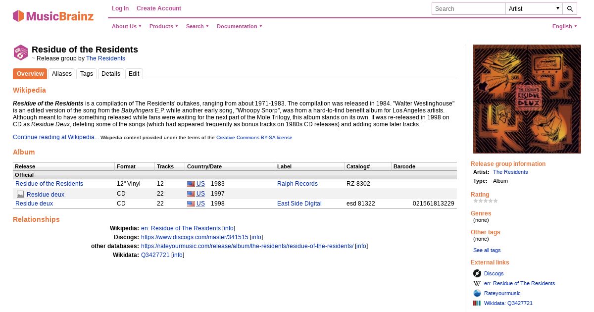Click the Log In link
This screenshot has height=312, width=594.
120,8
